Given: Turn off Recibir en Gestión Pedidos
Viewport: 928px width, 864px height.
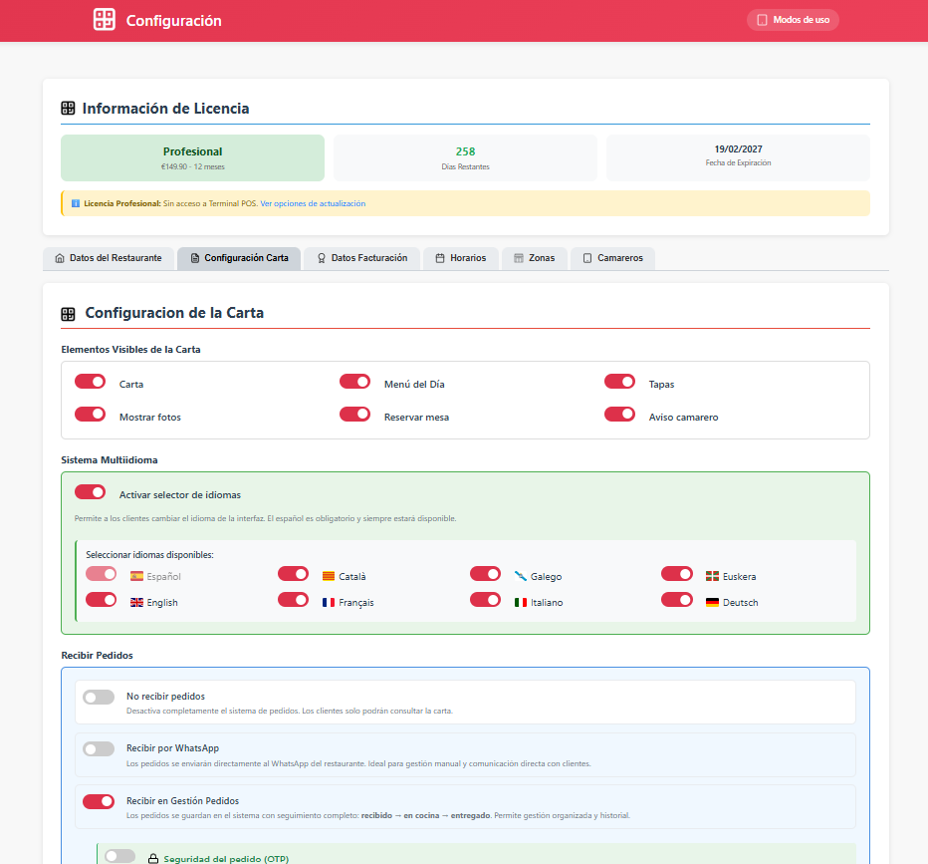Looking at the screenshot, I should coord(99,802).
